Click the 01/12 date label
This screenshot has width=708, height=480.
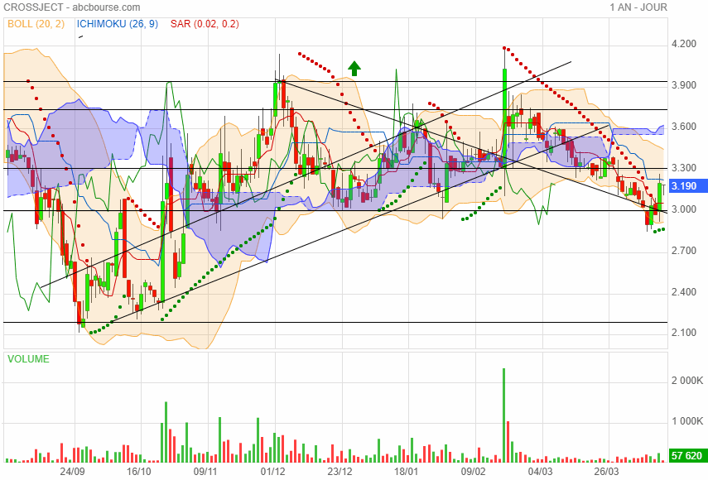[x=272, y=472]
